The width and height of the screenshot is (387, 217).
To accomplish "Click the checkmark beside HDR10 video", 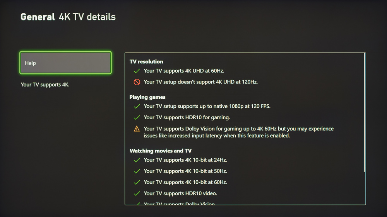I will (137, 193).
